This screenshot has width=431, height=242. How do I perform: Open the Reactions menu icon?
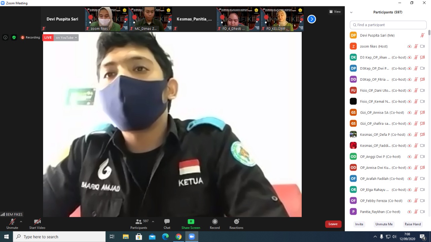click(236, 222)
